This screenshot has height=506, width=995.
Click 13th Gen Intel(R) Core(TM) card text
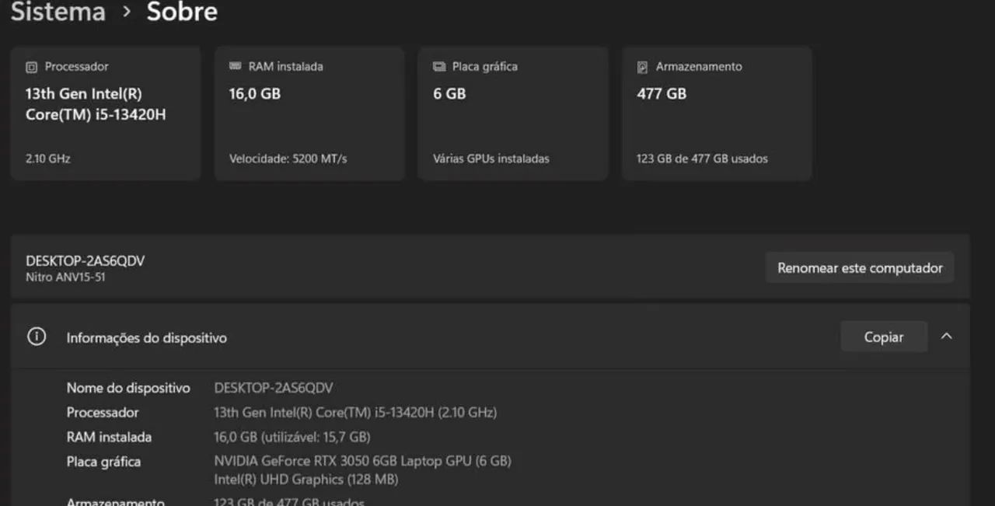pyautogui.click(x=96, y=104)
